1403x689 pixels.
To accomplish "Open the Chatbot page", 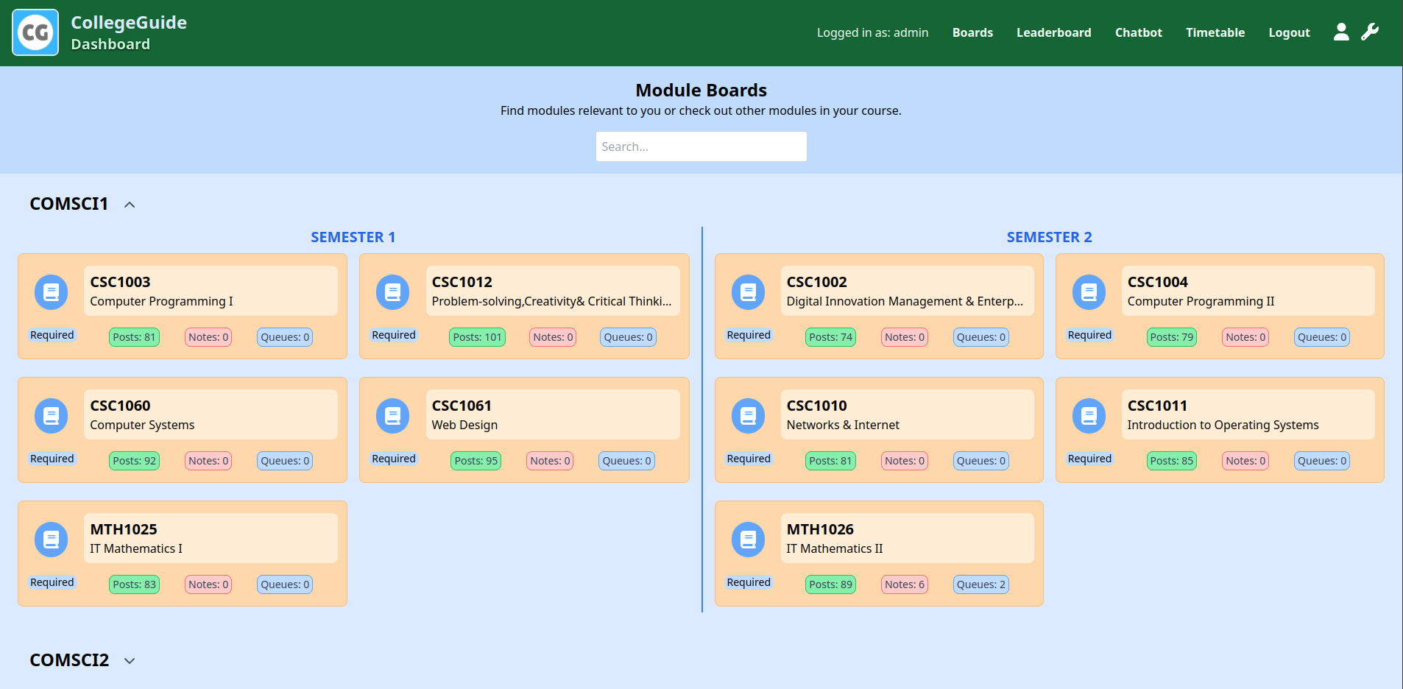I will (x=1138, y=32).
